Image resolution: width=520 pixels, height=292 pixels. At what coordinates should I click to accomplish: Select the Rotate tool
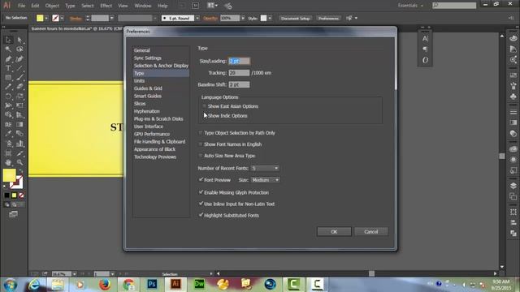click(x=8, y=97)
